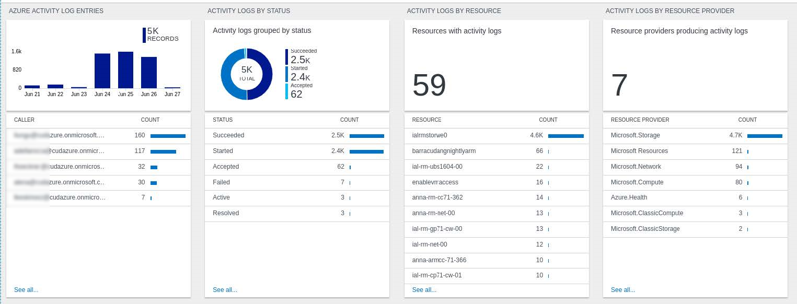Click Activity Logs By Resource section heading
This screenshot has height=304, width=797.
pos(454,11)
